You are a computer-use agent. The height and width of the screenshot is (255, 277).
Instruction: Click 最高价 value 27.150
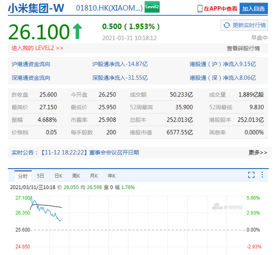[x=48, y=107]
